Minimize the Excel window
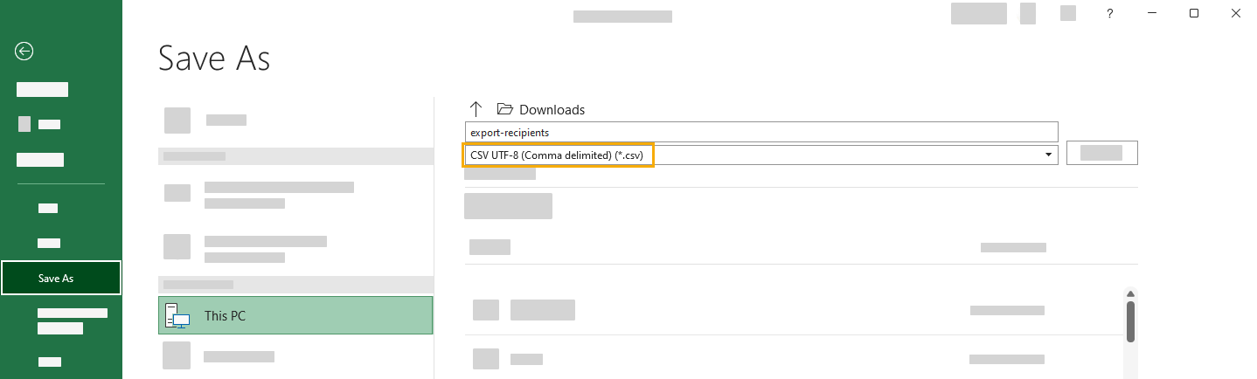This screenshot has width=1257, height=379. point(1152,13)
